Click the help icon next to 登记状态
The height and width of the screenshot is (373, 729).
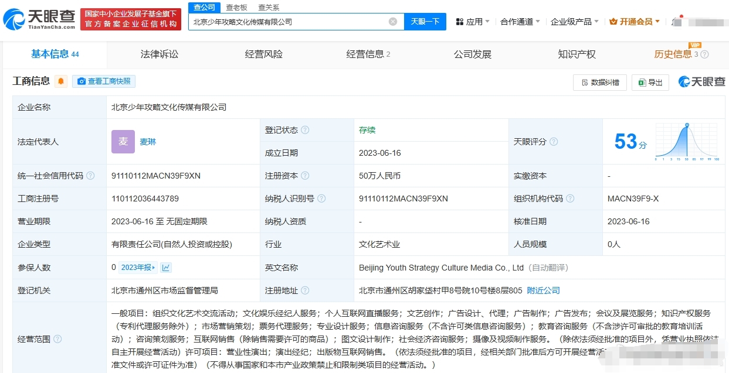click(305, 130)
